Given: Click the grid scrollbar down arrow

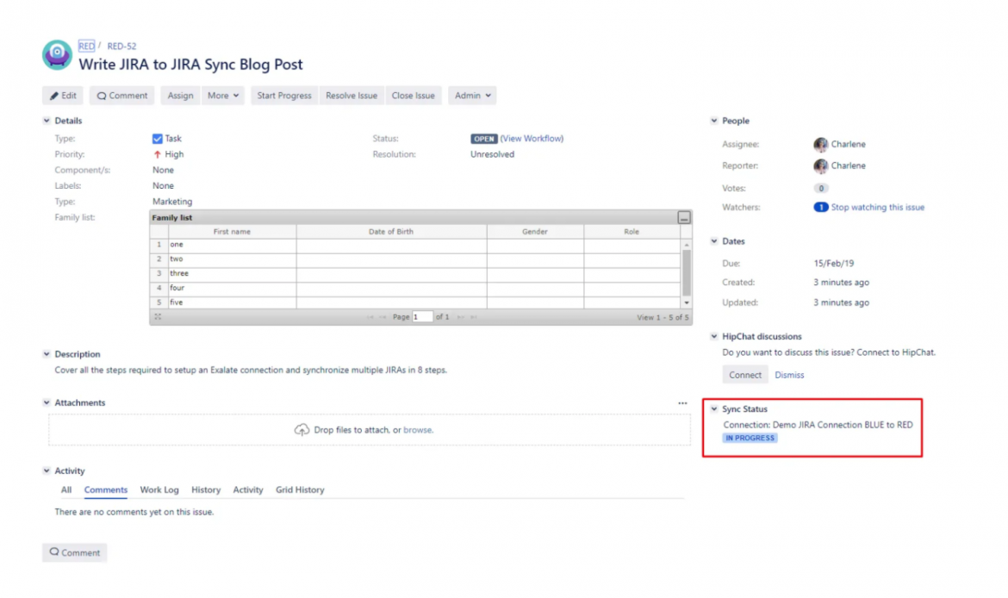Looking at the screenshot, I should [687, 302].
